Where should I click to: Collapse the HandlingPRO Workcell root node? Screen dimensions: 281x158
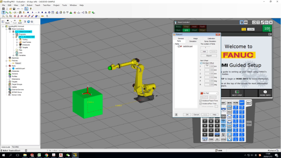[x=3, y=26]
